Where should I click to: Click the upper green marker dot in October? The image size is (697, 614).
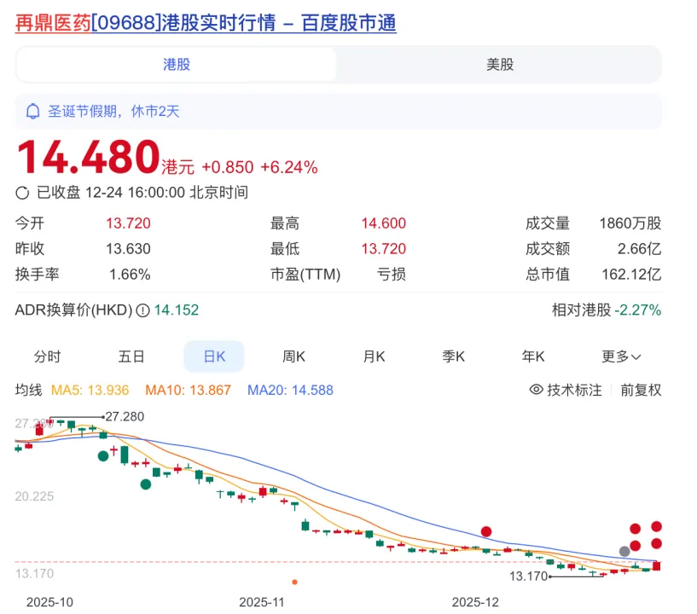[103, 456]
